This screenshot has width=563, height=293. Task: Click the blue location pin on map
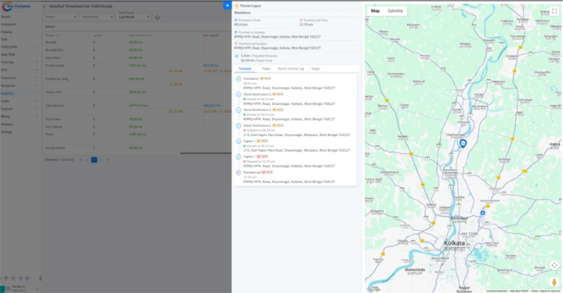tap(463, 143)
